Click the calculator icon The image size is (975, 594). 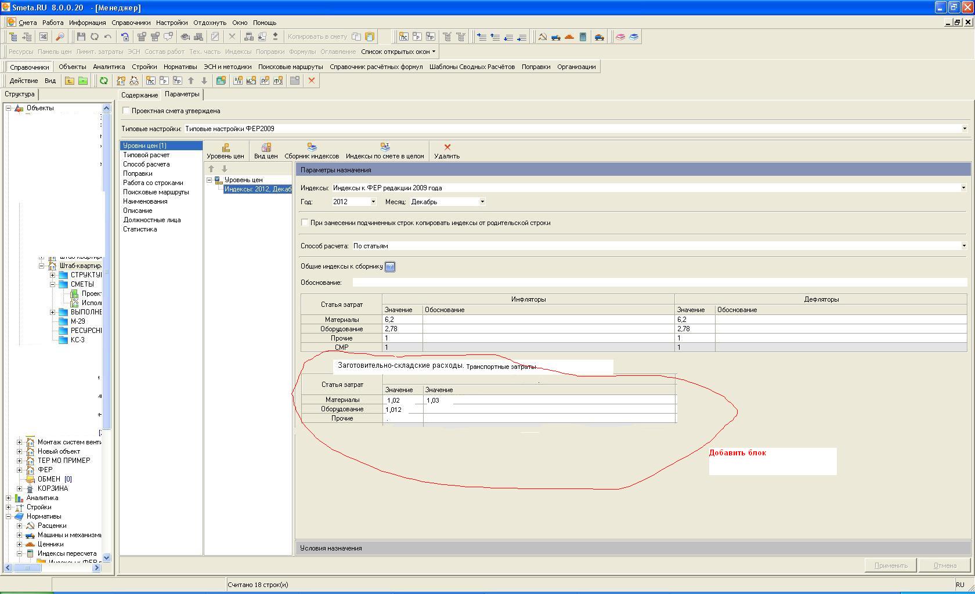coord(583,37)
